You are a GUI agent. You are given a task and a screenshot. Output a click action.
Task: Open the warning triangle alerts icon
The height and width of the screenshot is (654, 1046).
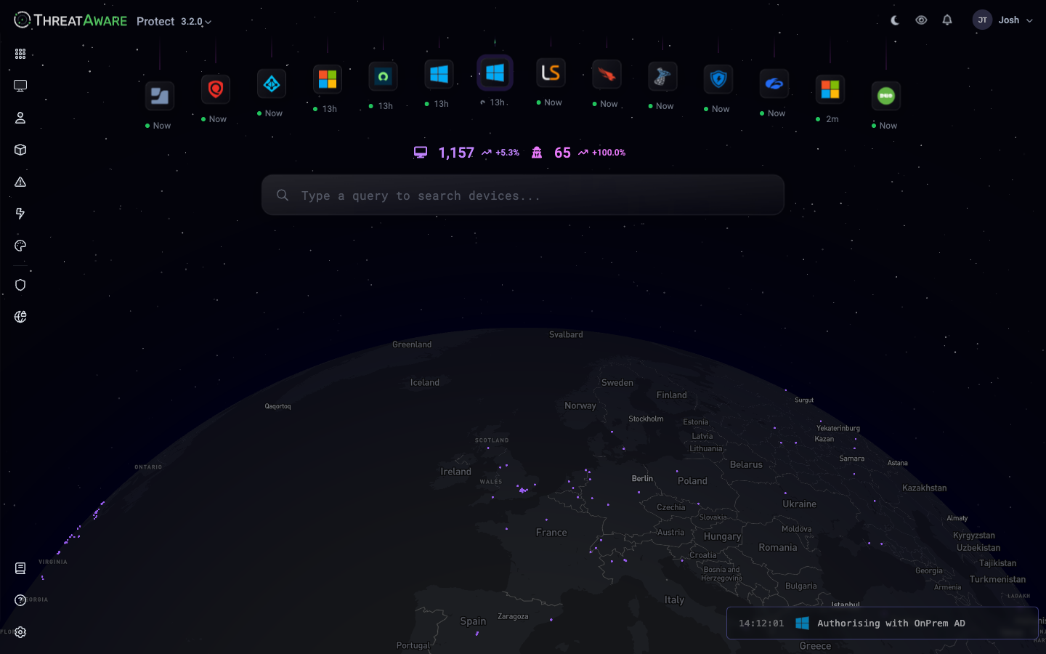pyautogui.click(x=20, y=182)
